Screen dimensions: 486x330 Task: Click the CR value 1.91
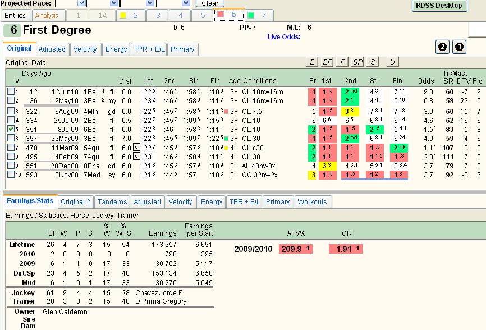tap(346, 249)
